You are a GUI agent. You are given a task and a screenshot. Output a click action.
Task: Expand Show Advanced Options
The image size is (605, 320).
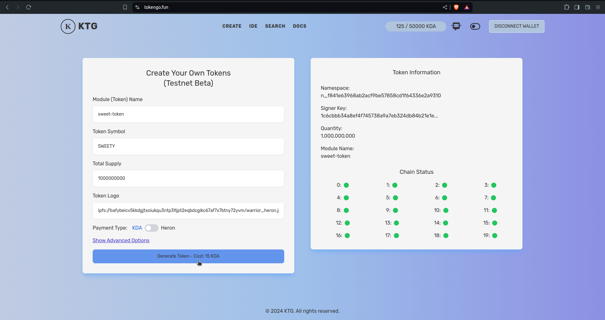coord(121,240)
